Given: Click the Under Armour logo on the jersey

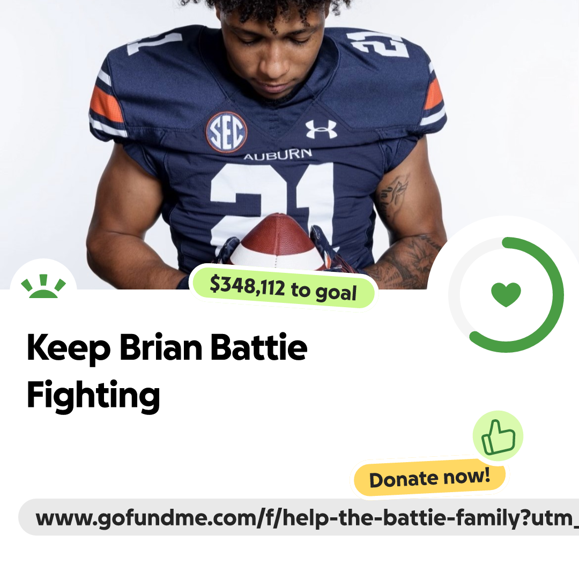Looking at the screenshot, I should pos(321,129).
